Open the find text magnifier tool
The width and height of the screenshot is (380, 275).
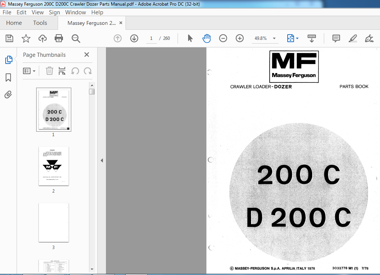tap(76, 38)
